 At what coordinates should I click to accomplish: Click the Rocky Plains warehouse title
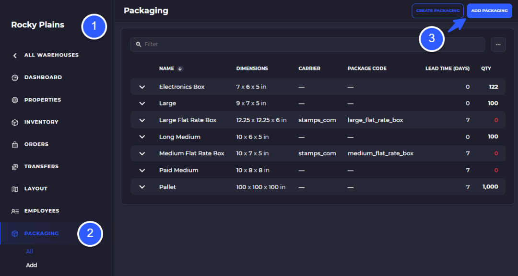[x=38, y=25]
